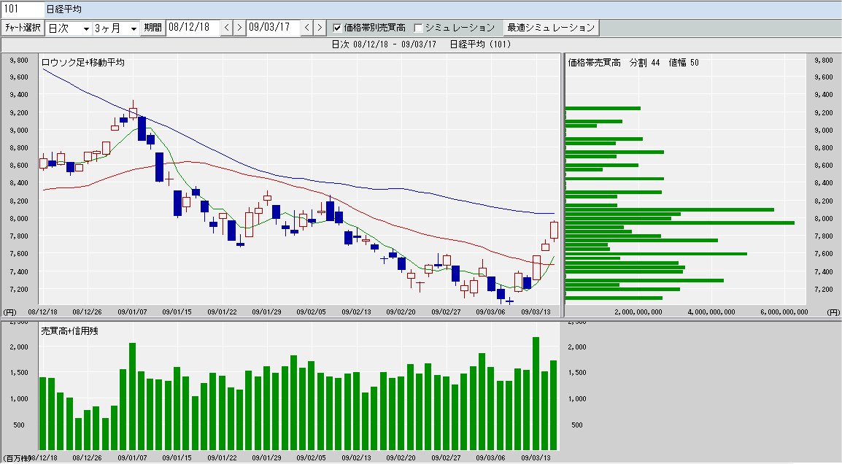Viewport: 842px width, 464px height.
Task: Click the 期間 button
Action: (153, 28)
